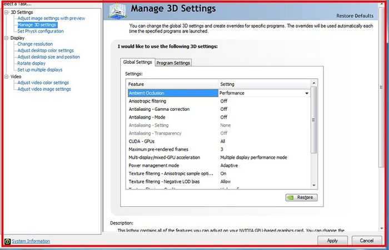
Task: Open Set up multiple displays
Action: point(39,70)
